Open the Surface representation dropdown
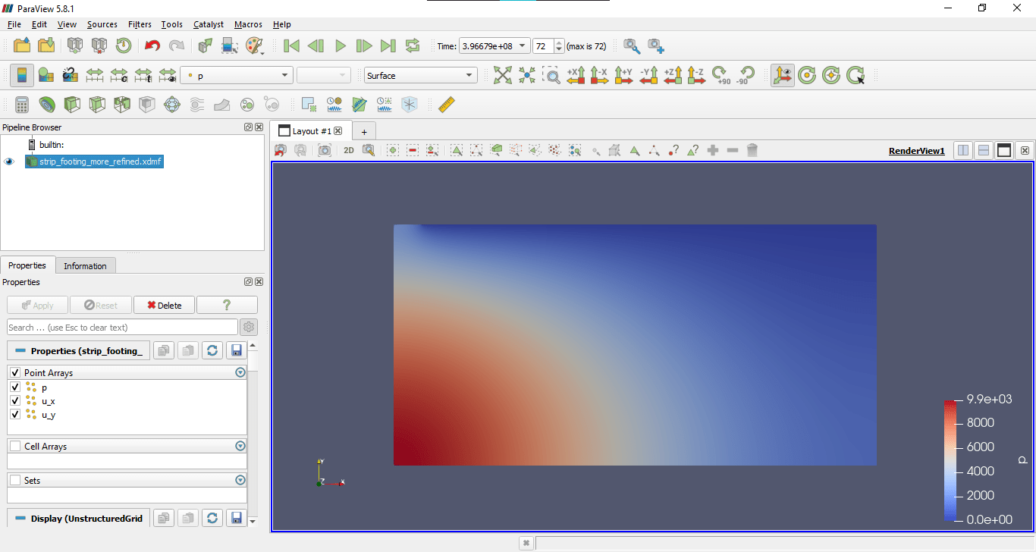This screenshot has height=552, width=1036. click(x=420, y=75)
